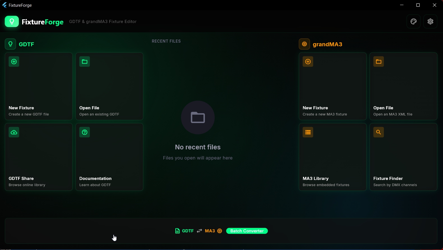Click the magnifier icon on Fixture Finder card

point(379,132)
